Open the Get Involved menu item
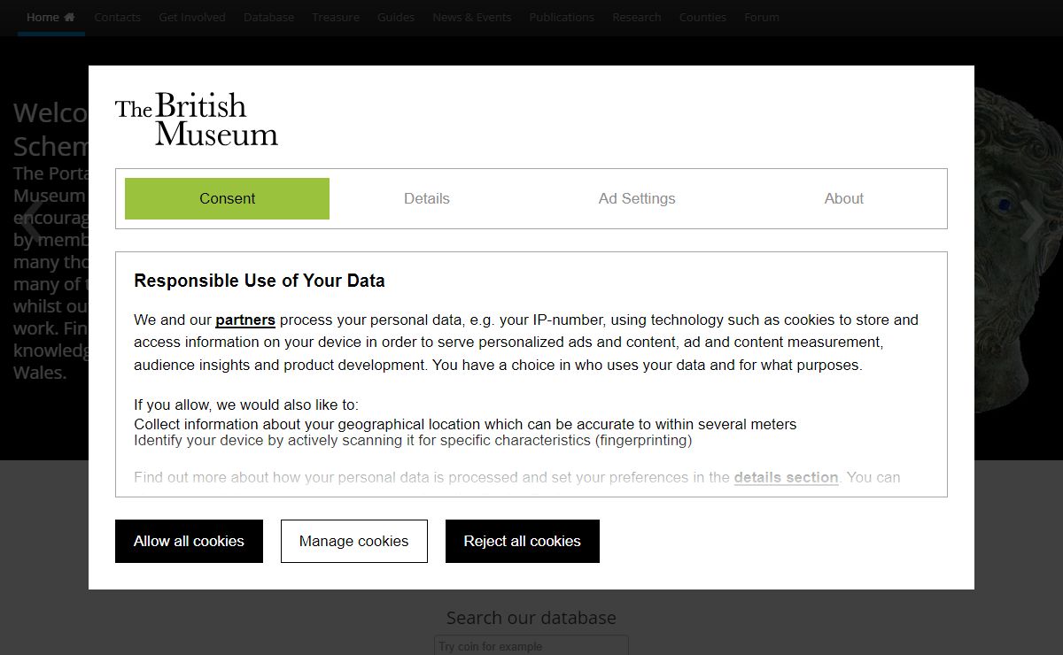1063x655 pixels. tap(192, 17)
